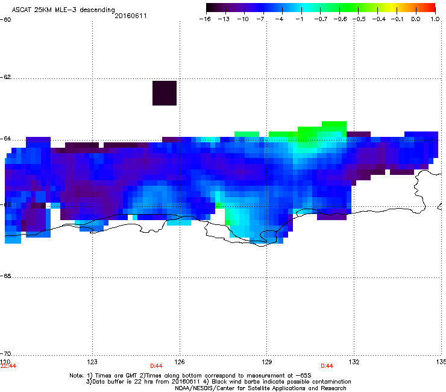The width and height of the screenshot is (446, 392).
Task: Click the -10 color scale label
Action: click(243, 19)
